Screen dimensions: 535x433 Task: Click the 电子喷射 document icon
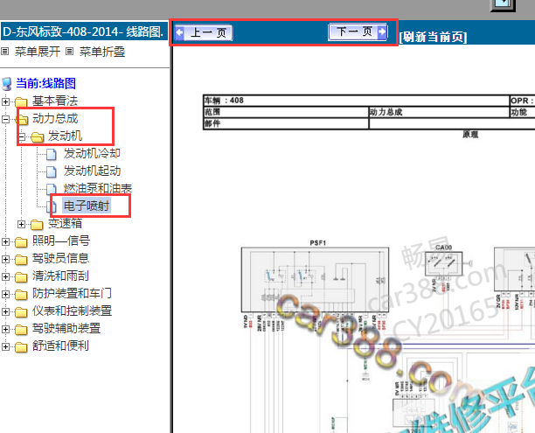coord(52,206)
